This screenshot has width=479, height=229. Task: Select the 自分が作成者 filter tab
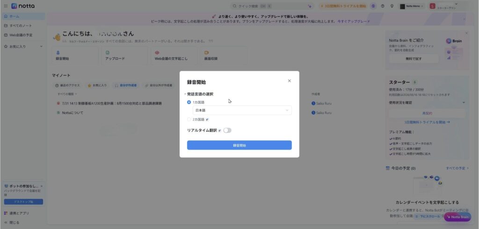(125, 86)
